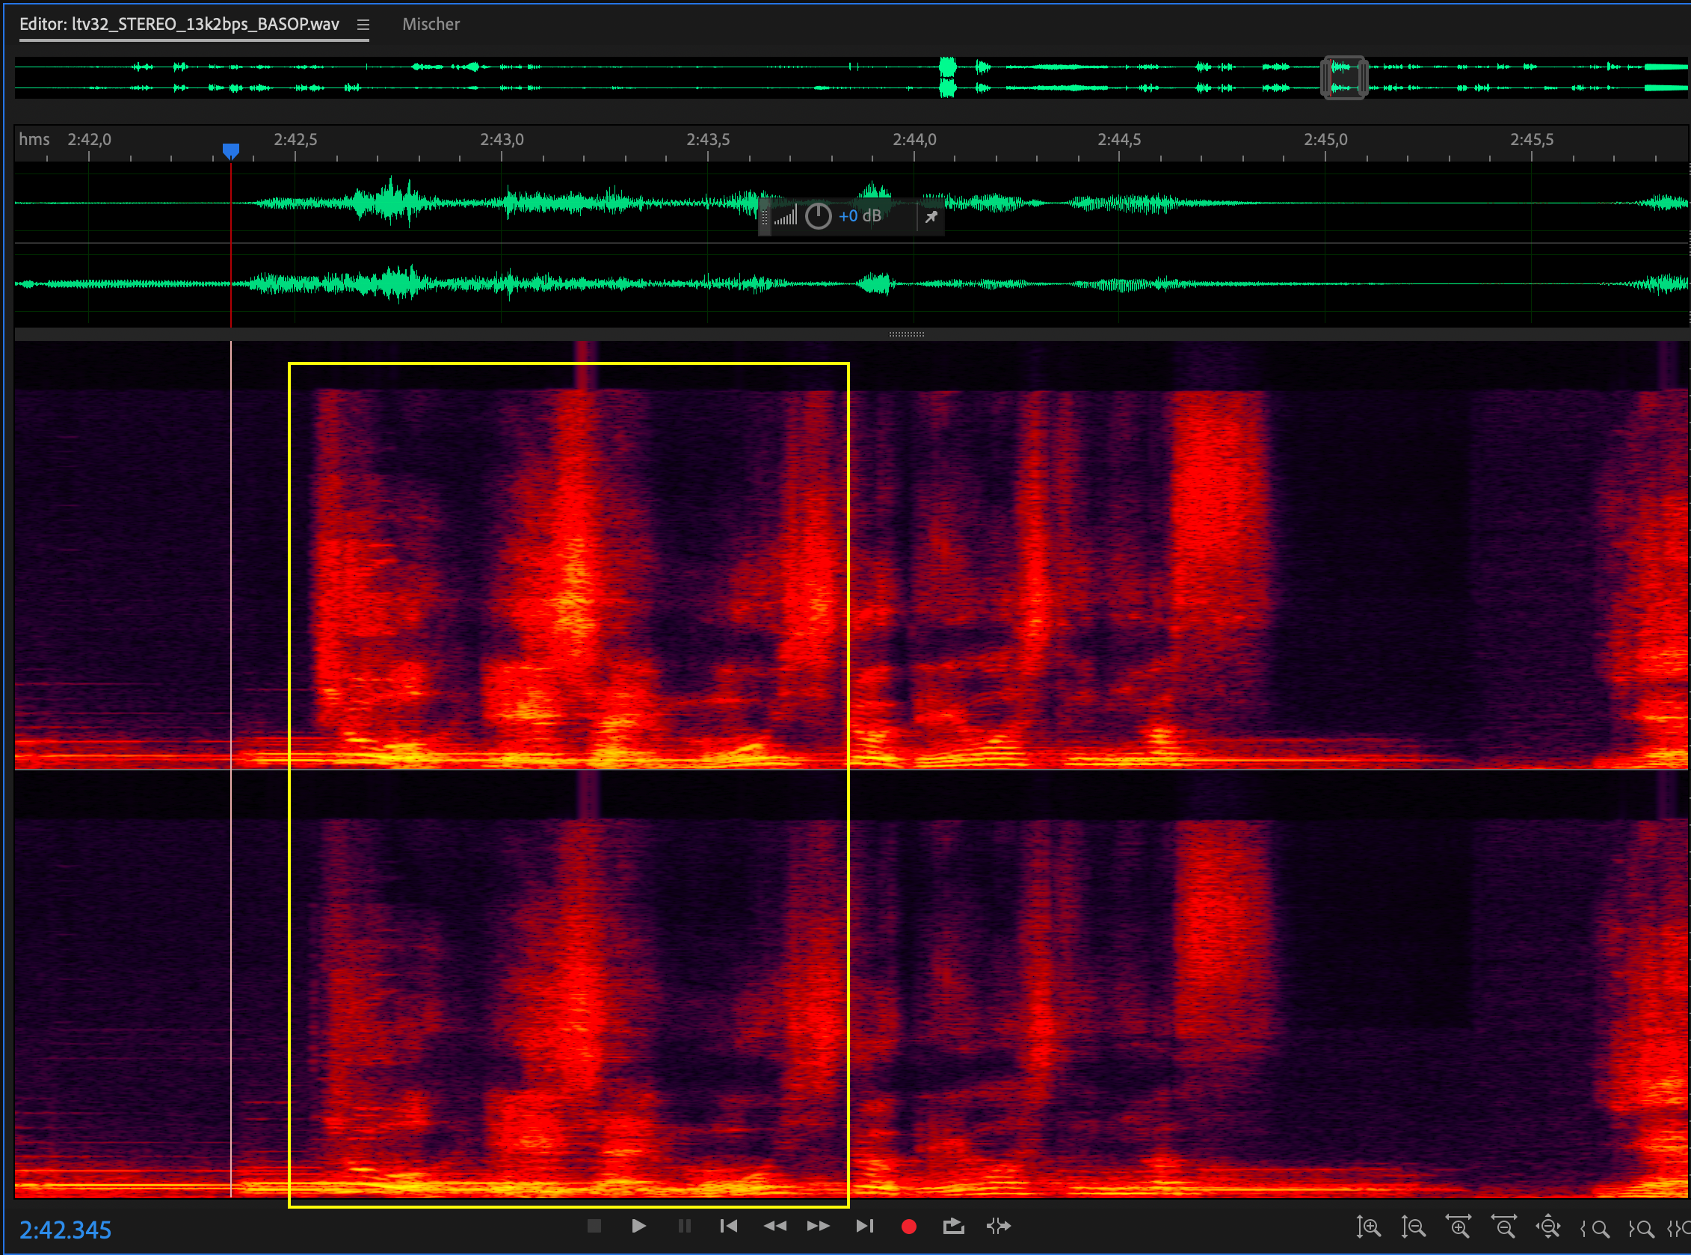
Task: Click Zoom Out Full icon
Action: 1548,1227
